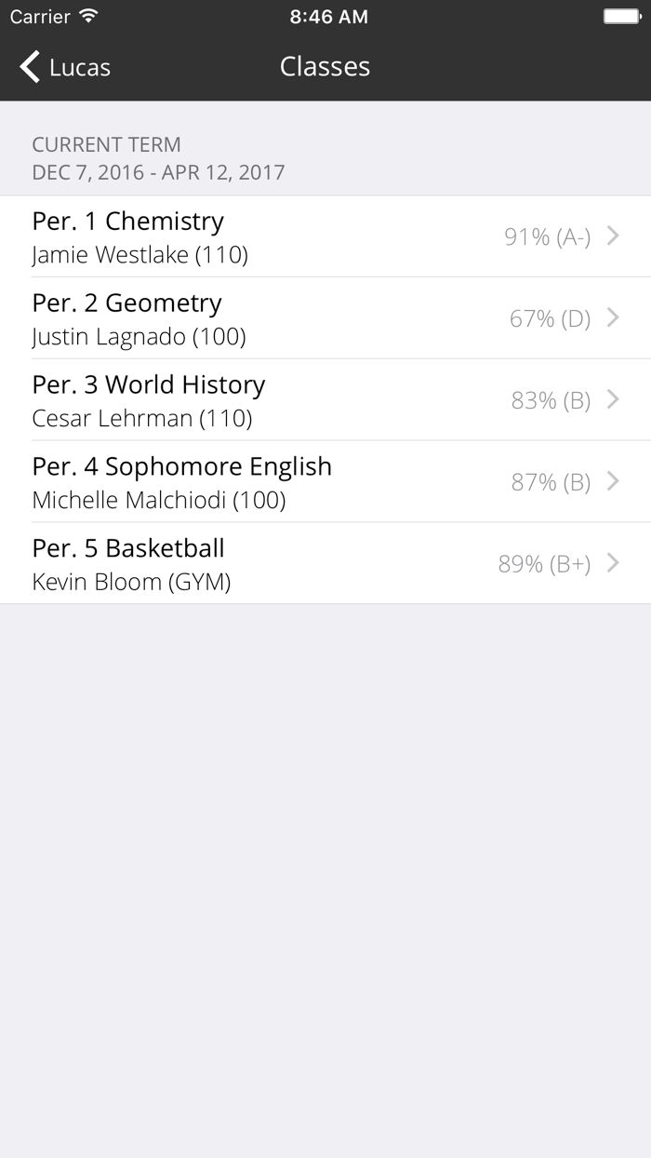Image resolution: width=651 pixels, height=1158 pixels.
Task: Select the Classes title in navigation bar
Action: point(325,67)
